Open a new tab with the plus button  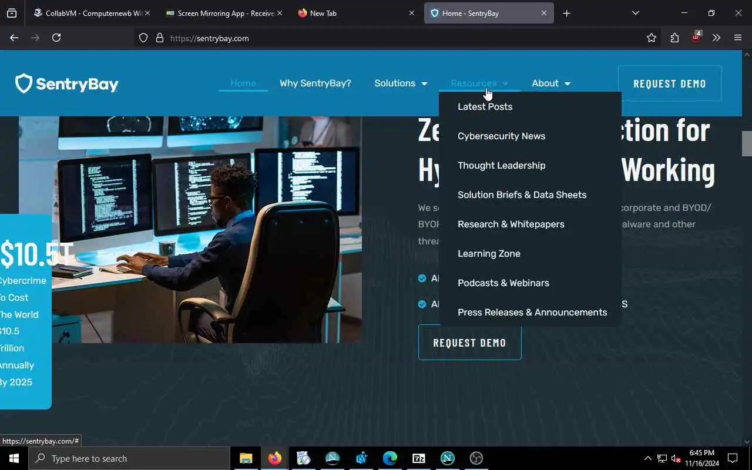pos(566,13)
